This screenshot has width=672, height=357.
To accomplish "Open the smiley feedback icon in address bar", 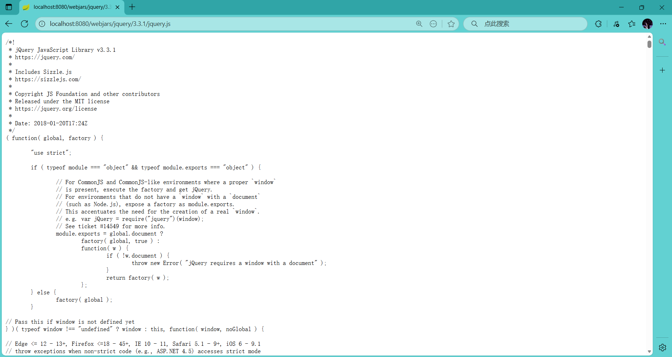I will click(433, 24).
